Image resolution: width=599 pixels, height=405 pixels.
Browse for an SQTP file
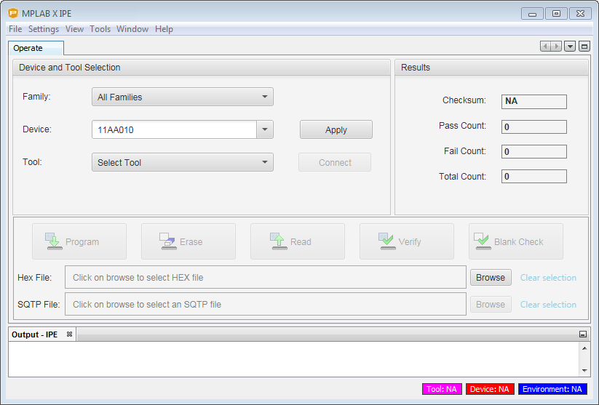tap(491, 304)
